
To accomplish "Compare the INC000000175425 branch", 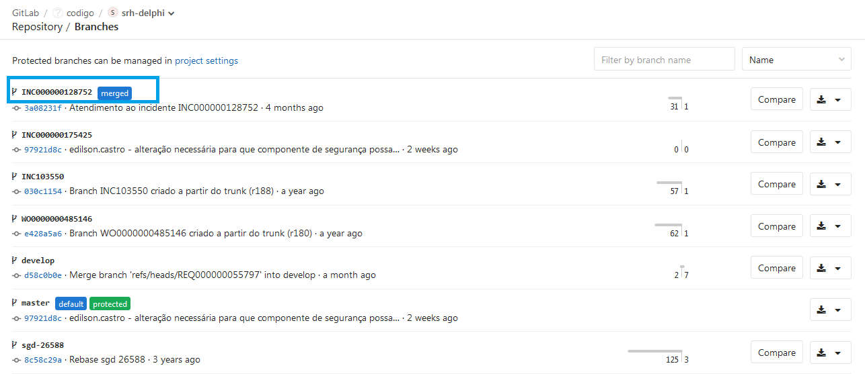I will point(776,142).
